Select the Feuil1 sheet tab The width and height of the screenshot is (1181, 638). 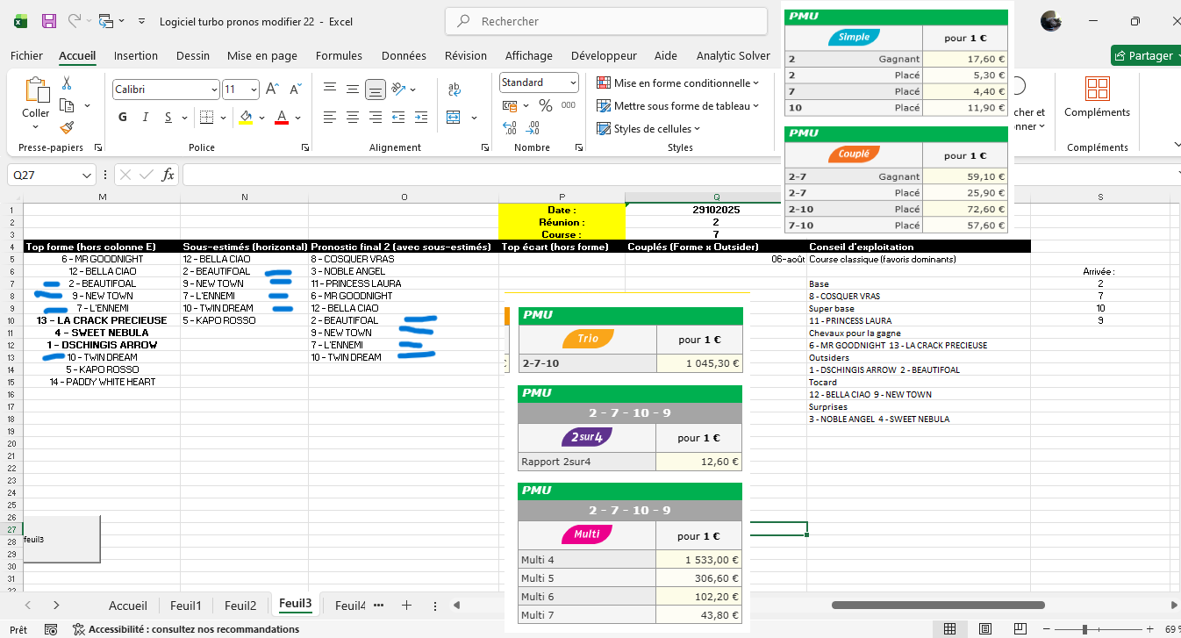tap(186, 606)
